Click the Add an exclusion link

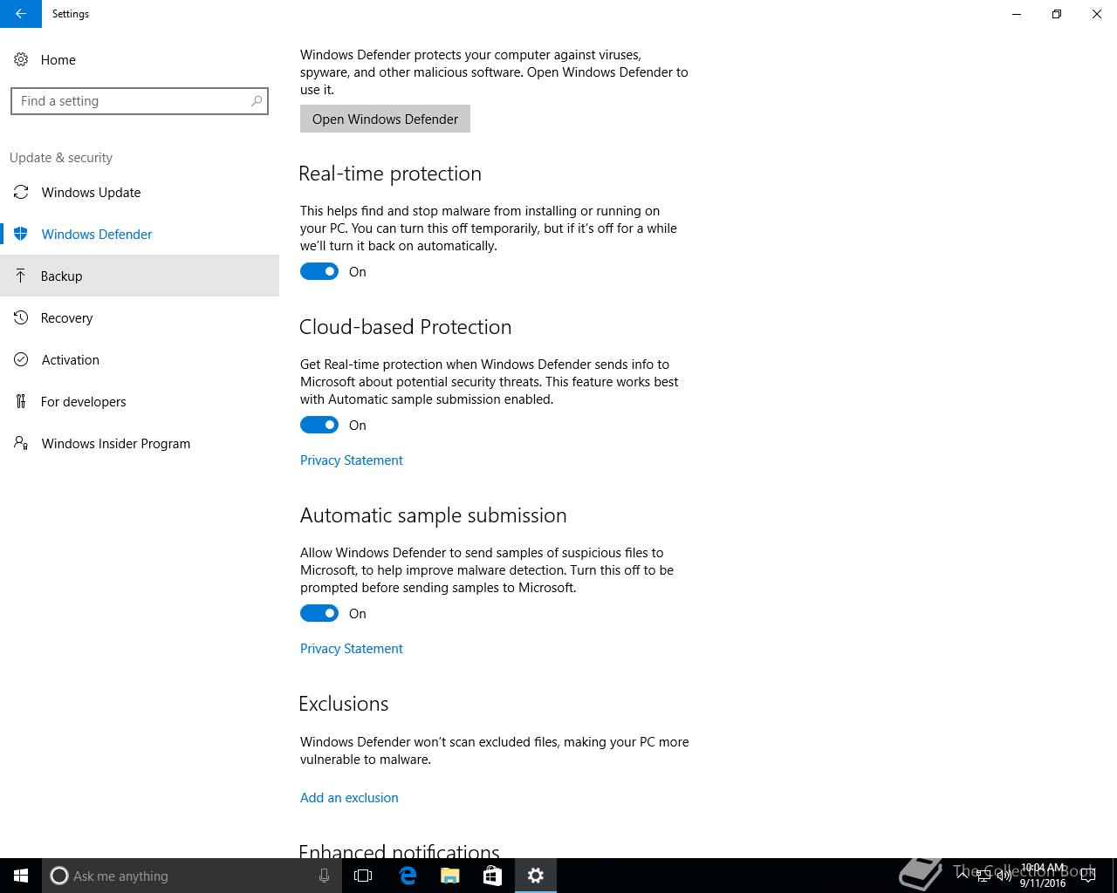click(349, 797)
